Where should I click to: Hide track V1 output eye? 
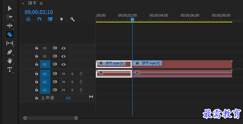click(63, 64)
